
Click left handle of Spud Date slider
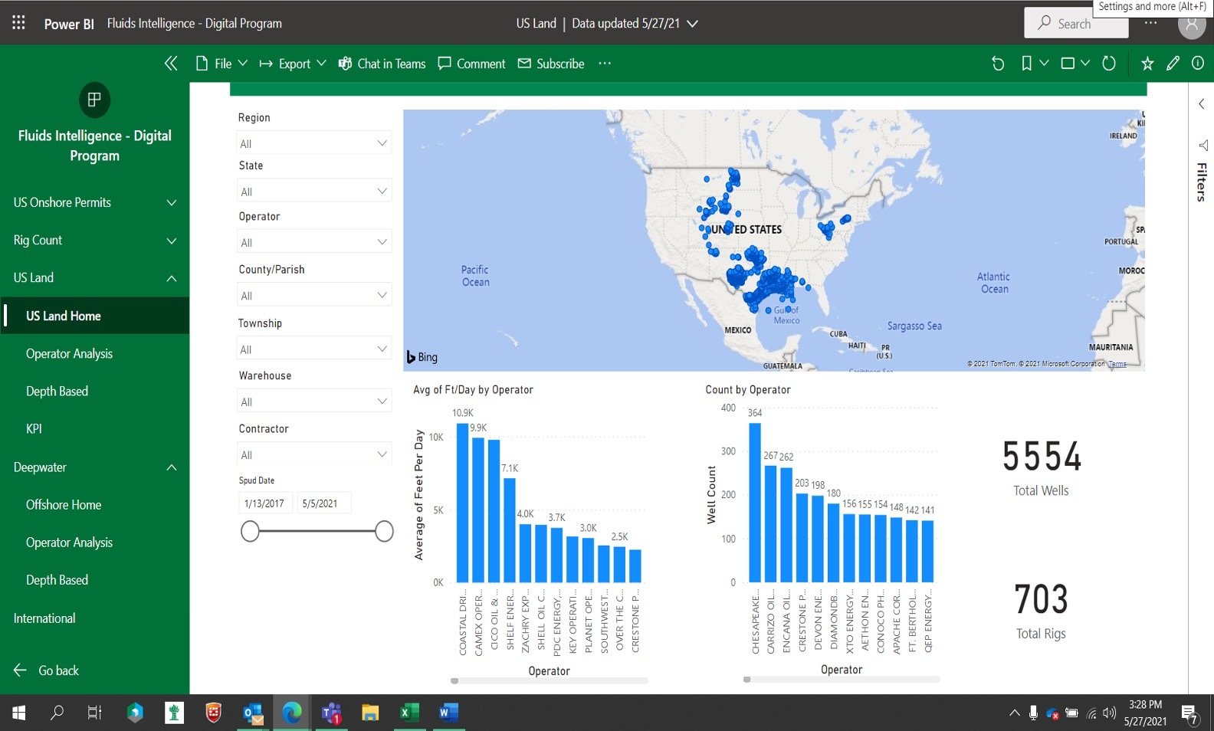[x=250, y=531]
